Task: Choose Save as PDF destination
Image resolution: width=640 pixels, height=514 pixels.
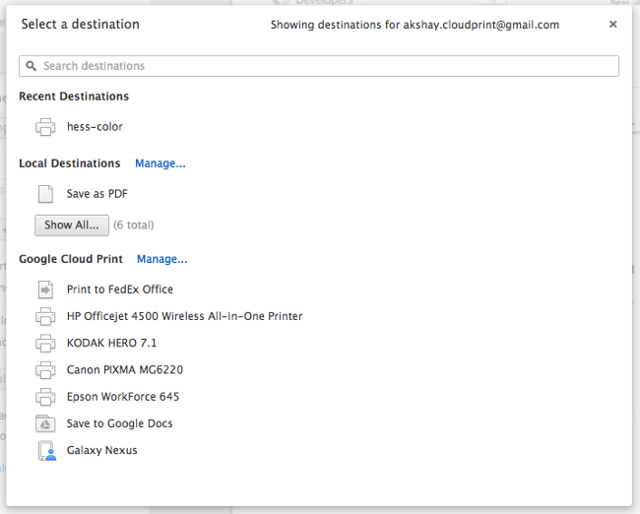Action: click(97, 194)
